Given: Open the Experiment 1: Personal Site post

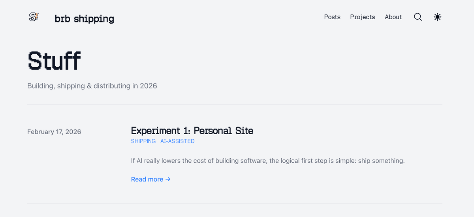Looking at the screenshot, I should pyautogui.click(x=192, y=131).
